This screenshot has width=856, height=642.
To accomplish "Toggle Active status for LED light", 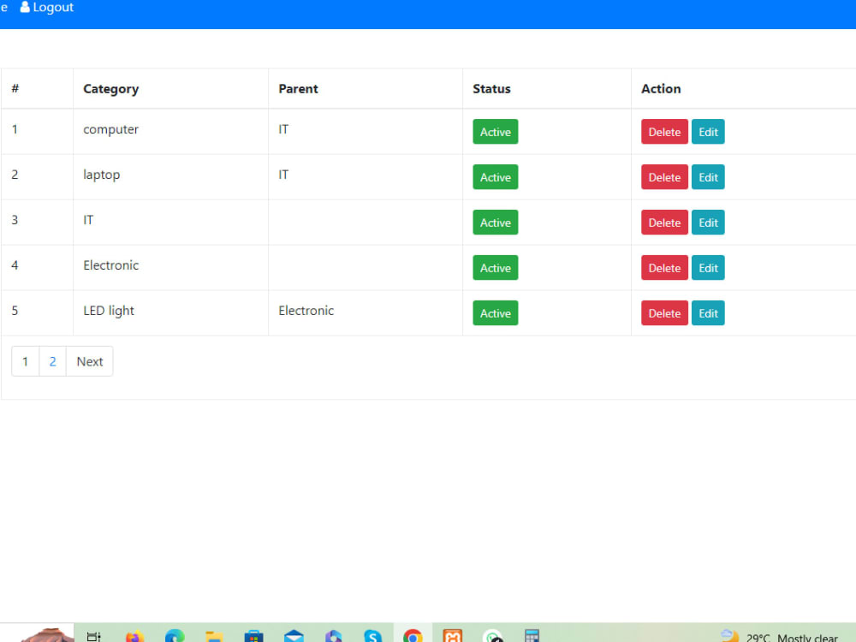I will pyautogui.click(x=495, y=312).
